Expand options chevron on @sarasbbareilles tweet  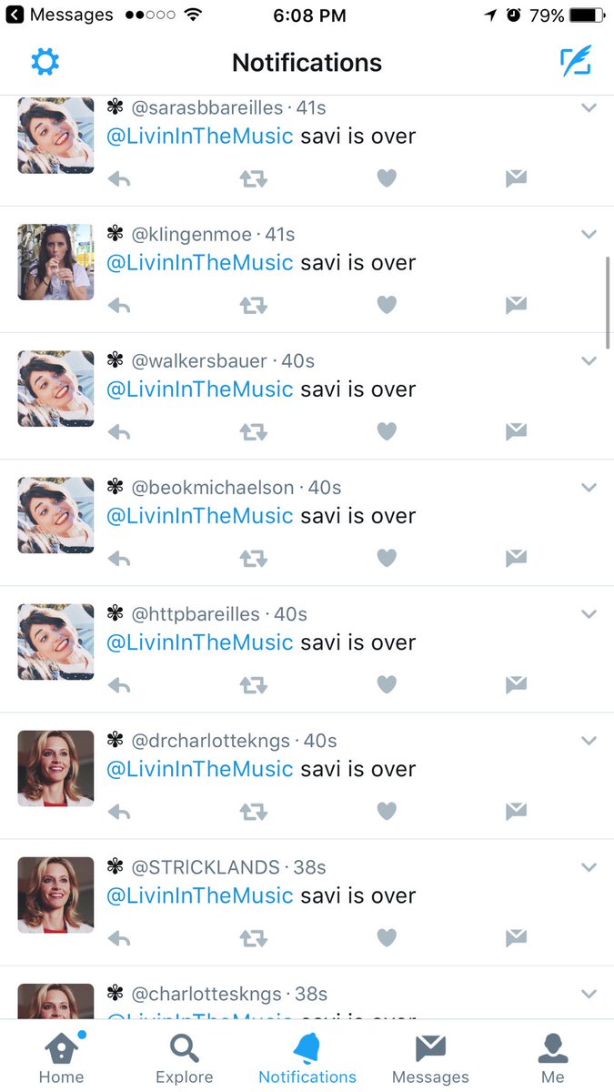tap(589, 107)
